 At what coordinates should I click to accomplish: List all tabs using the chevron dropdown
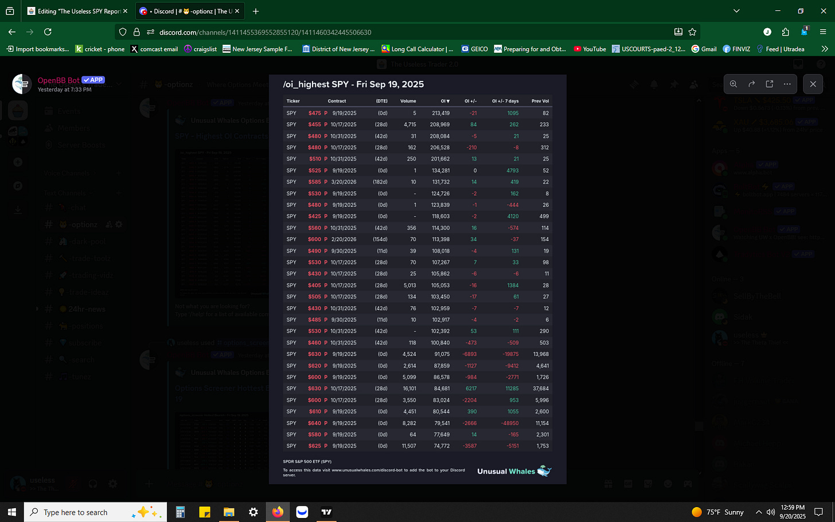pyautogui.click(x=736, y=11)
